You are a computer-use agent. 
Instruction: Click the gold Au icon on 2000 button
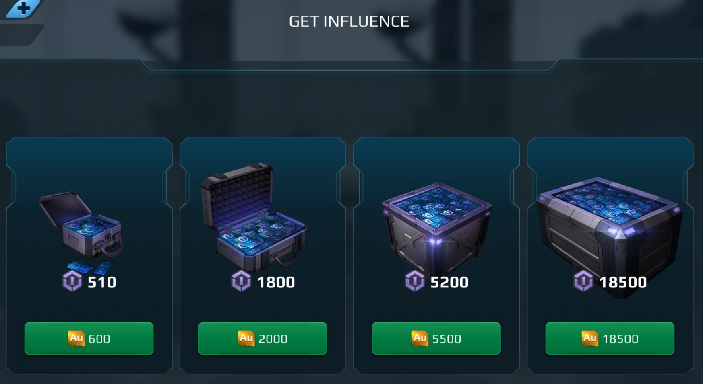246,338
